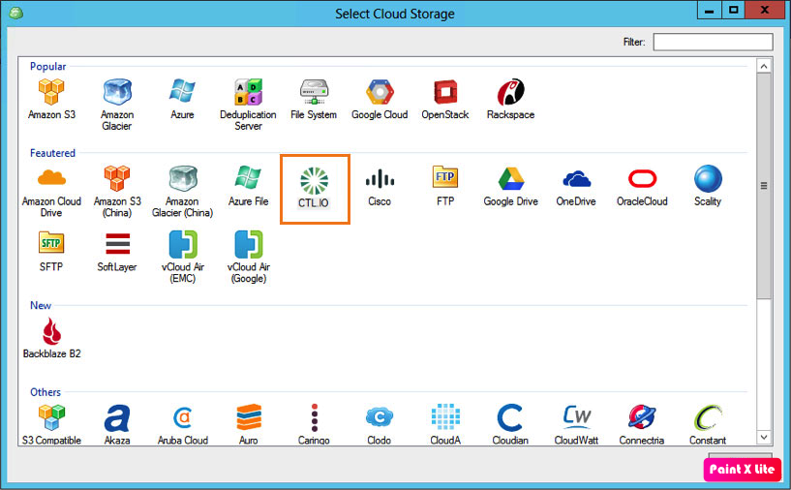The image size is (791, 490).
Task: Choose Connectria storage icon
Action: click(642, 416)
